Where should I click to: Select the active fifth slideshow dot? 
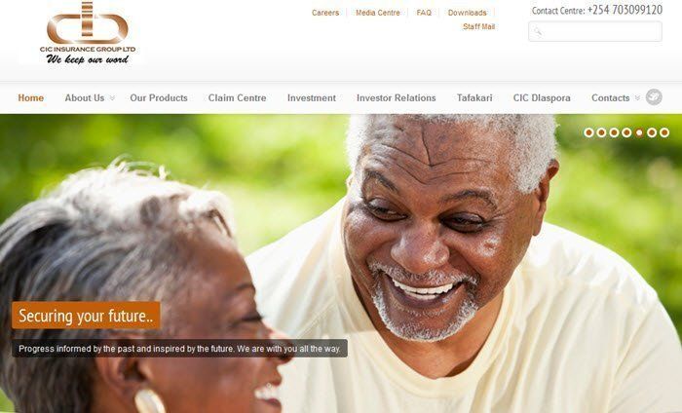tap(639, 132)
